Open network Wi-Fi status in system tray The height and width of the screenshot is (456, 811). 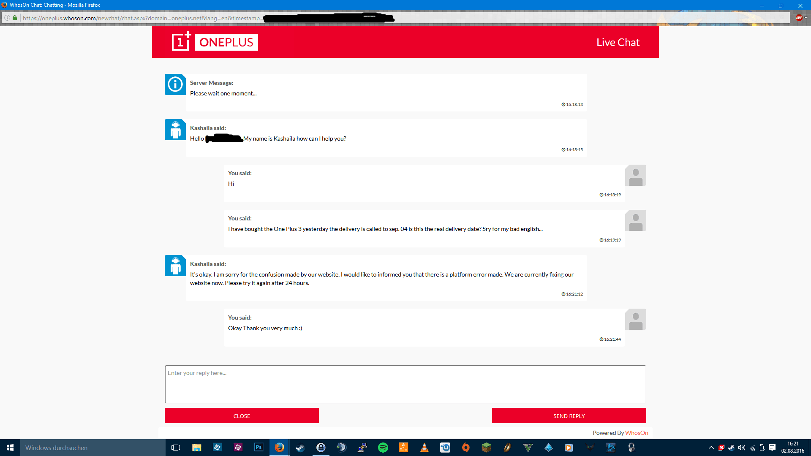752,448
